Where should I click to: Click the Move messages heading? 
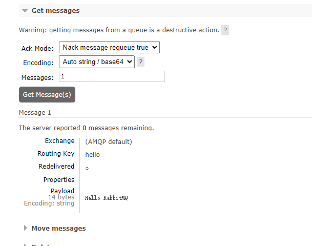pos(59,228)
